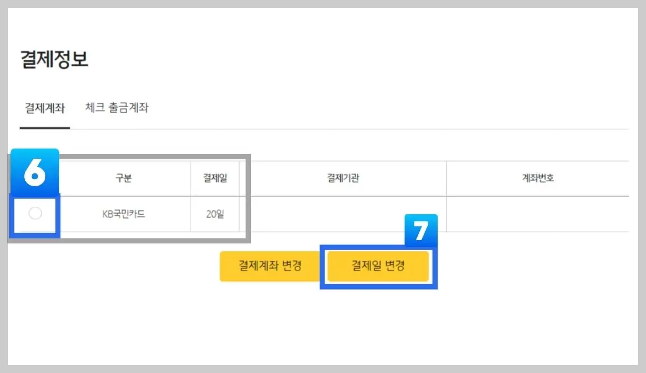Choose the payment account row circle selector

tap(34, 214)
